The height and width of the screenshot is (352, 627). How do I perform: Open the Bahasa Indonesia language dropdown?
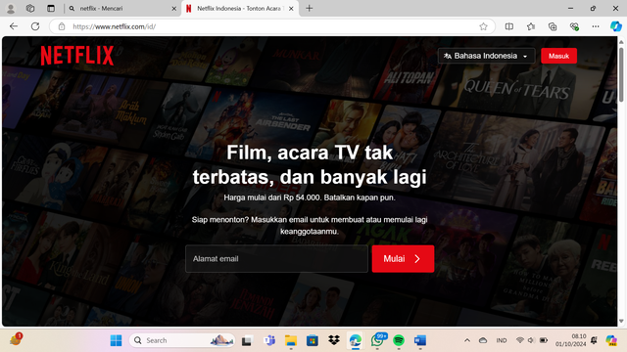pos(486,56)
